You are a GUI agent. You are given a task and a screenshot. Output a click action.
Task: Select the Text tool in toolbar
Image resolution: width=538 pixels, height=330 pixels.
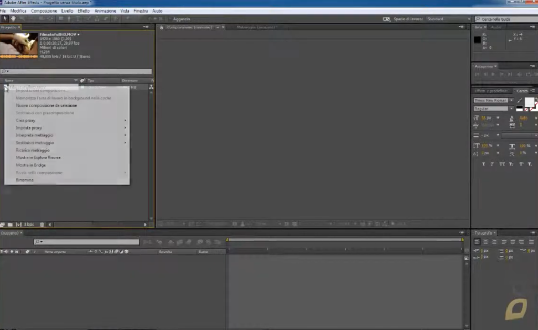[x=78, y=18]
